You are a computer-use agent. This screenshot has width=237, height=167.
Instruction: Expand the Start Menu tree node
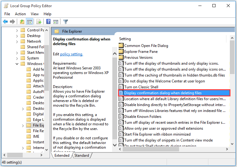(x=17, y=53)
